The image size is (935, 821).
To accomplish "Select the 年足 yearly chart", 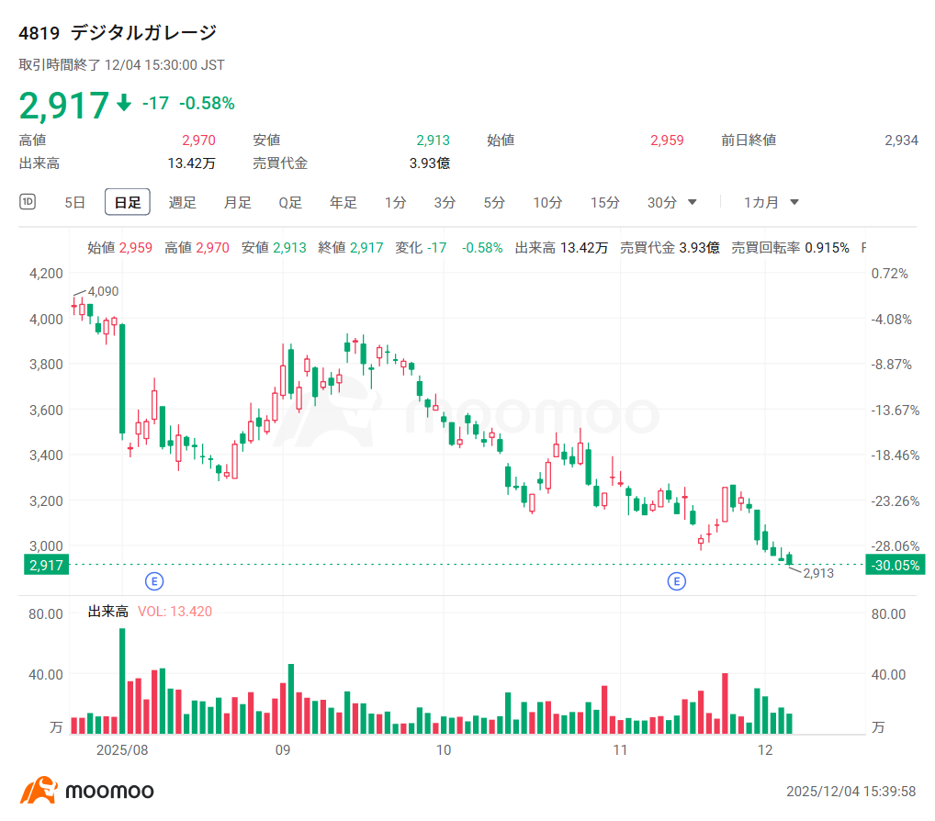I will click(x=343, y=202).
